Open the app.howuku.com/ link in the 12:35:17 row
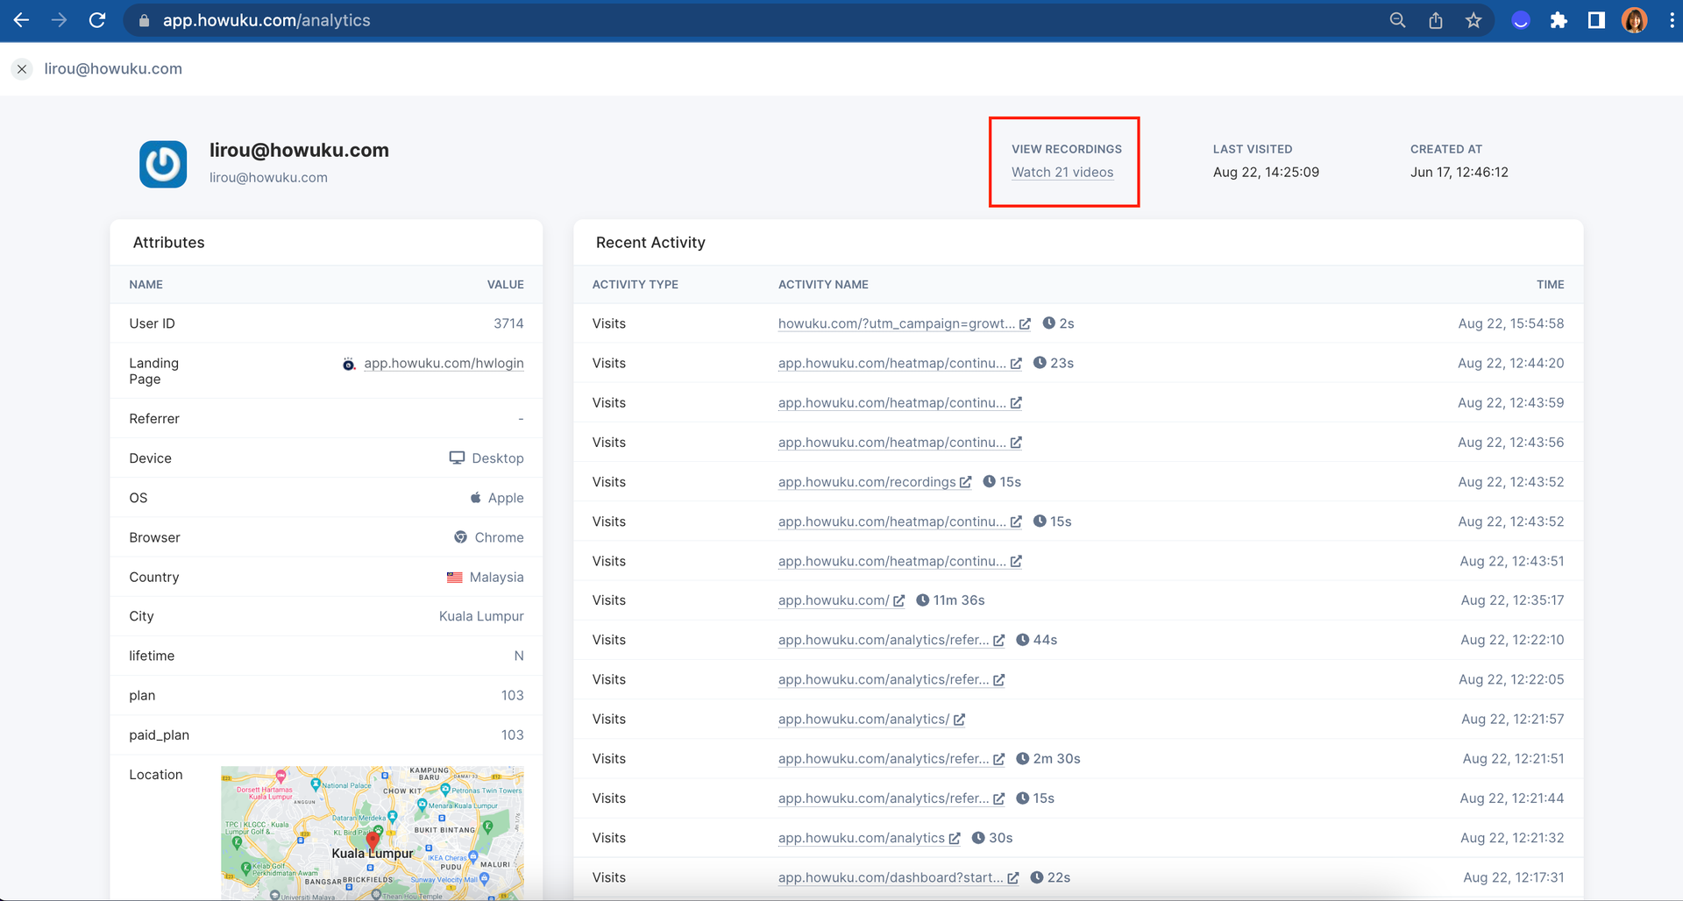The height and width of the screenshot is (901, 1683). [834, 600]
